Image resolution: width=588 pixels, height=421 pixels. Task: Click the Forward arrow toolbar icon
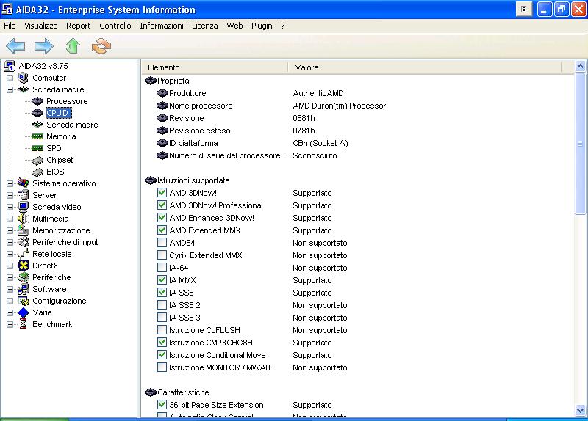(44, 46)
